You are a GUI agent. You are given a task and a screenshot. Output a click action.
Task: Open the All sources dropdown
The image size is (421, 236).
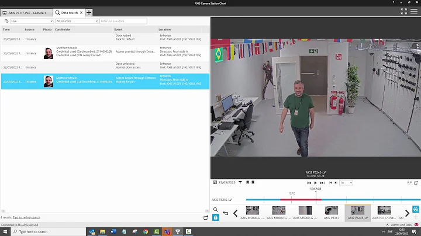(x=77, y=21)
